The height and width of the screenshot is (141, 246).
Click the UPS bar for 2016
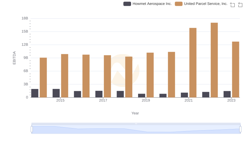[86, 76]
